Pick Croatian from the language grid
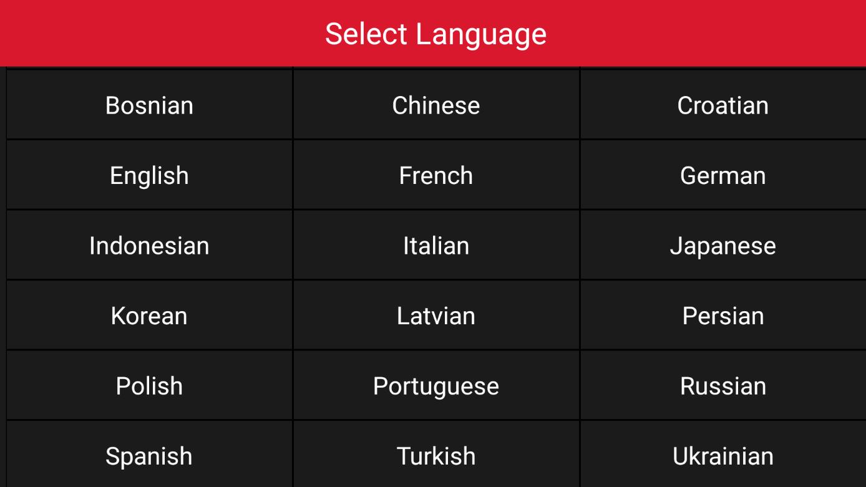Image resolution: width=866 pixels, height=487 pixels. click(722, 105)
